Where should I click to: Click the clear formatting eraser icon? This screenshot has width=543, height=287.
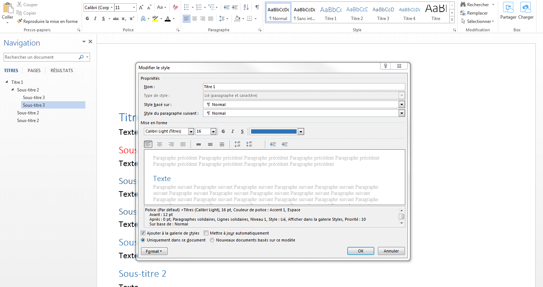coord(175,7)
